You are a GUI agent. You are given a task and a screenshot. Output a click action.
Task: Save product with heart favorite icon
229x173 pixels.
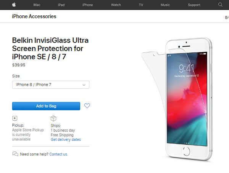pos(87,106)
